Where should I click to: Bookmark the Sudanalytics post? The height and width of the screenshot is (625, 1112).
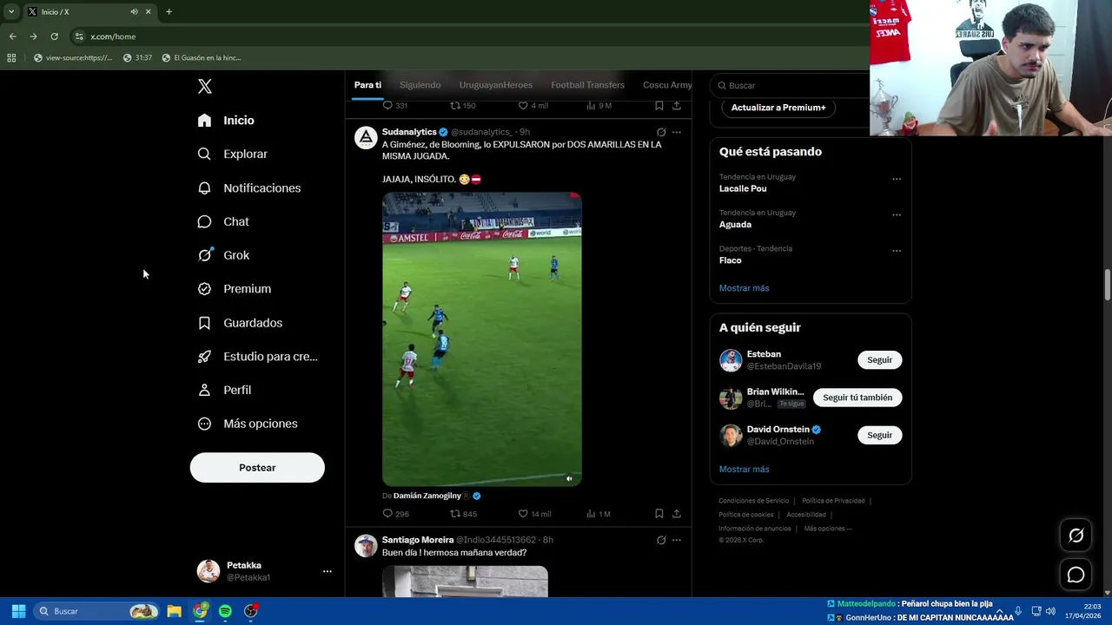click(x=659, y=514)
